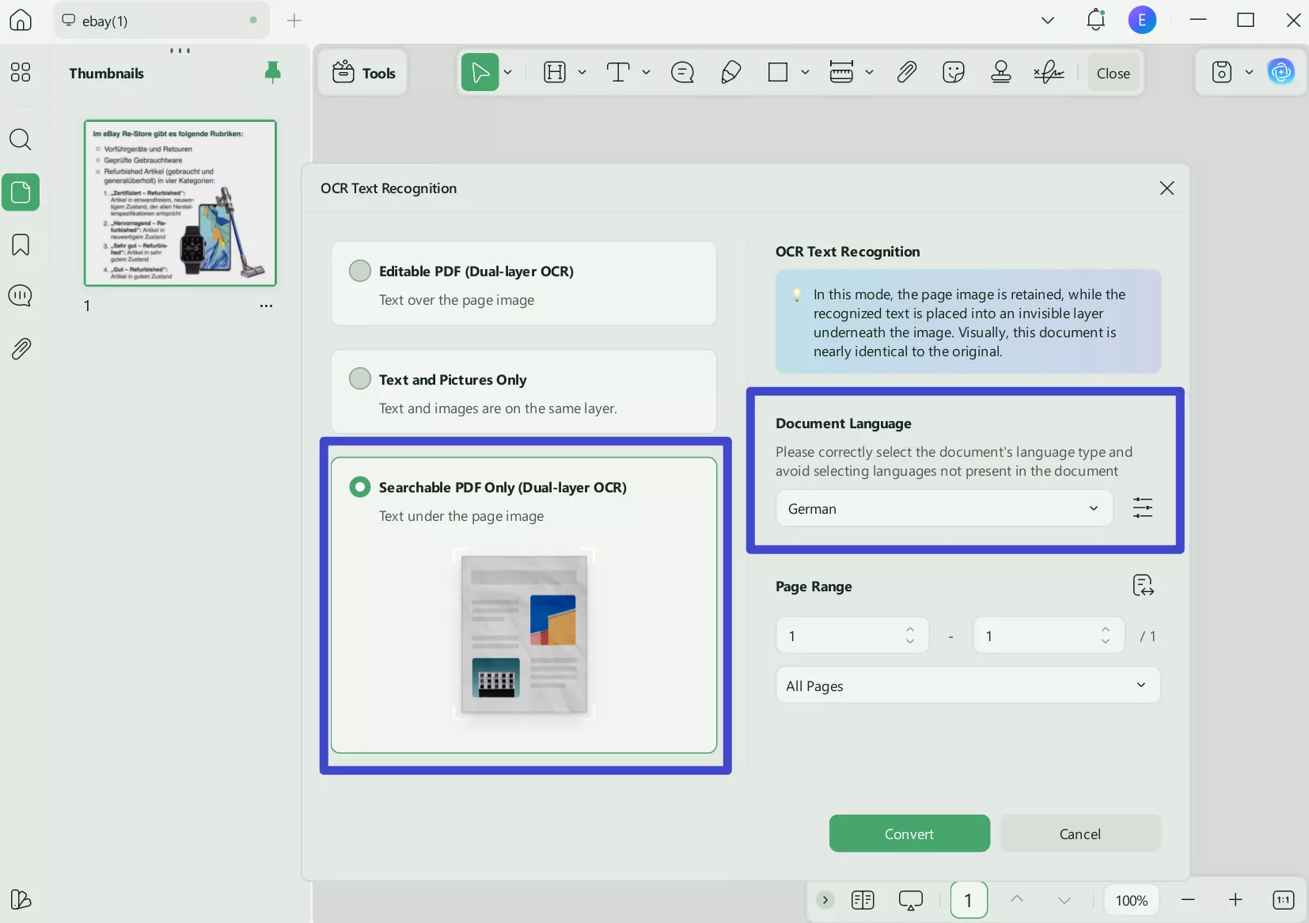Select Text and Pictures Only option

(360, 379)
